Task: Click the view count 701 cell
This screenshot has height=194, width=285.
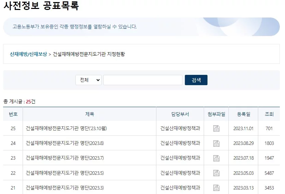Action: point(269,128)
